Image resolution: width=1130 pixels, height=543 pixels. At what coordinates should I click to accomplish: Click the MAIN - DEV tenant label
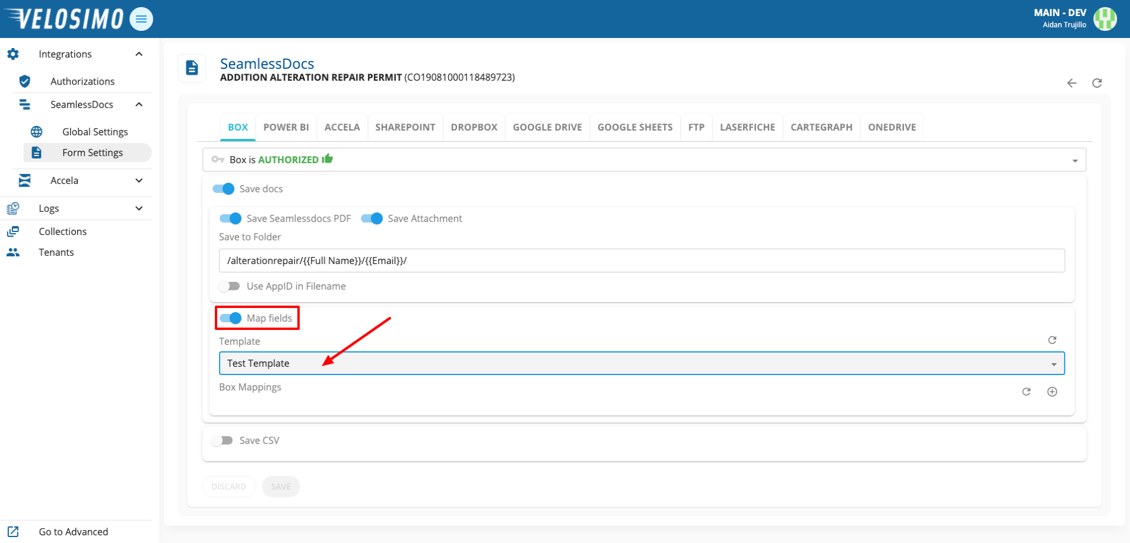[x=1060, y=12]
